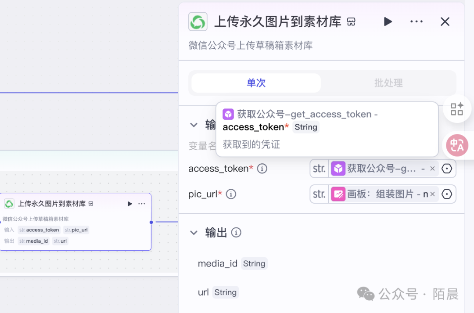The width and height of the screenshot is (474, 313).
Task: Switch to 批处理 batch mode
Action: click(388, 83)
